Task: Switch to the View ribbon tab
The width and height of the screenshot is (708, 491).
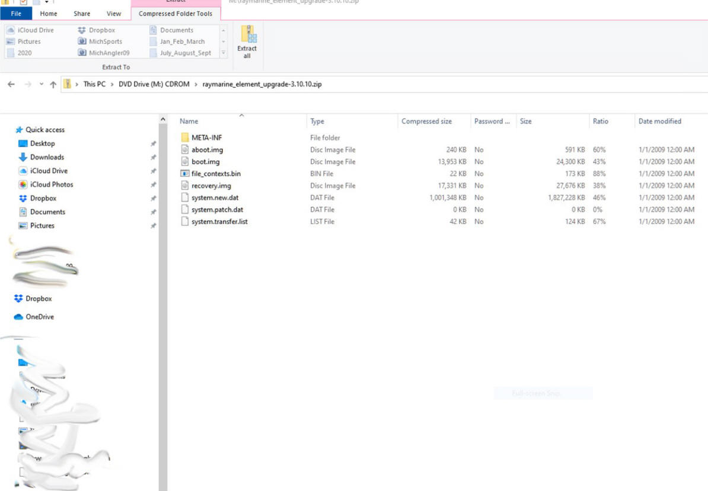Action: pyautogui.click(x=113, y=14)
